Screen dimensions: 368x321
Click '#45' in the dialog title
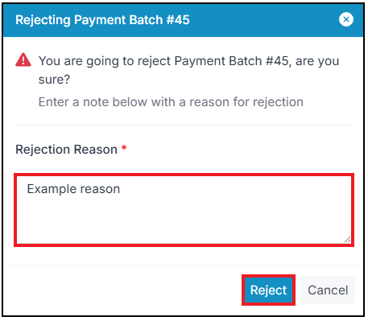coord(178,20)
